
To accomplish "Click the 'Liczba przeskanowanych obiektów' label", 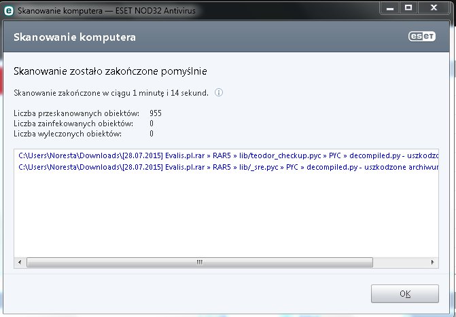I will coord(77,113).
